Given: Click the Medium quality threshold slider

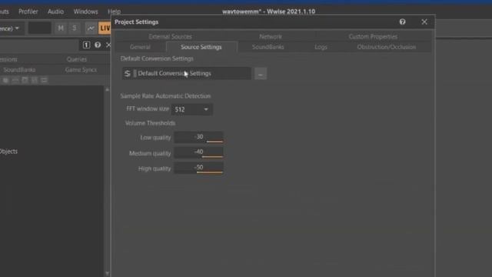Looking at the screenshot, I should (198, 152).
